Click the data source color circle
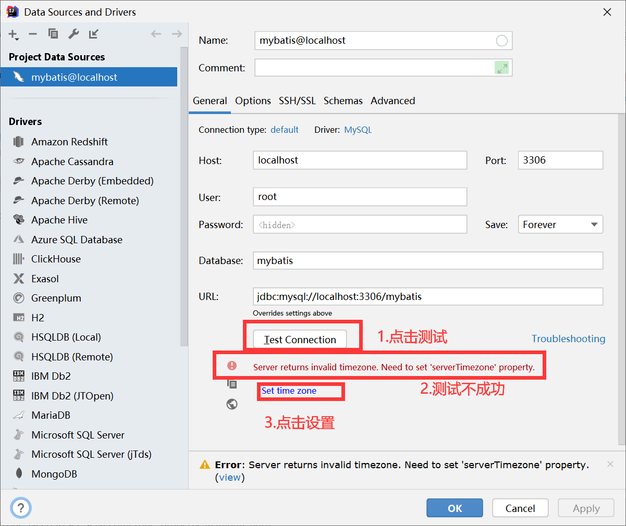This screenshot has width=626, height=526. [501, 41]
